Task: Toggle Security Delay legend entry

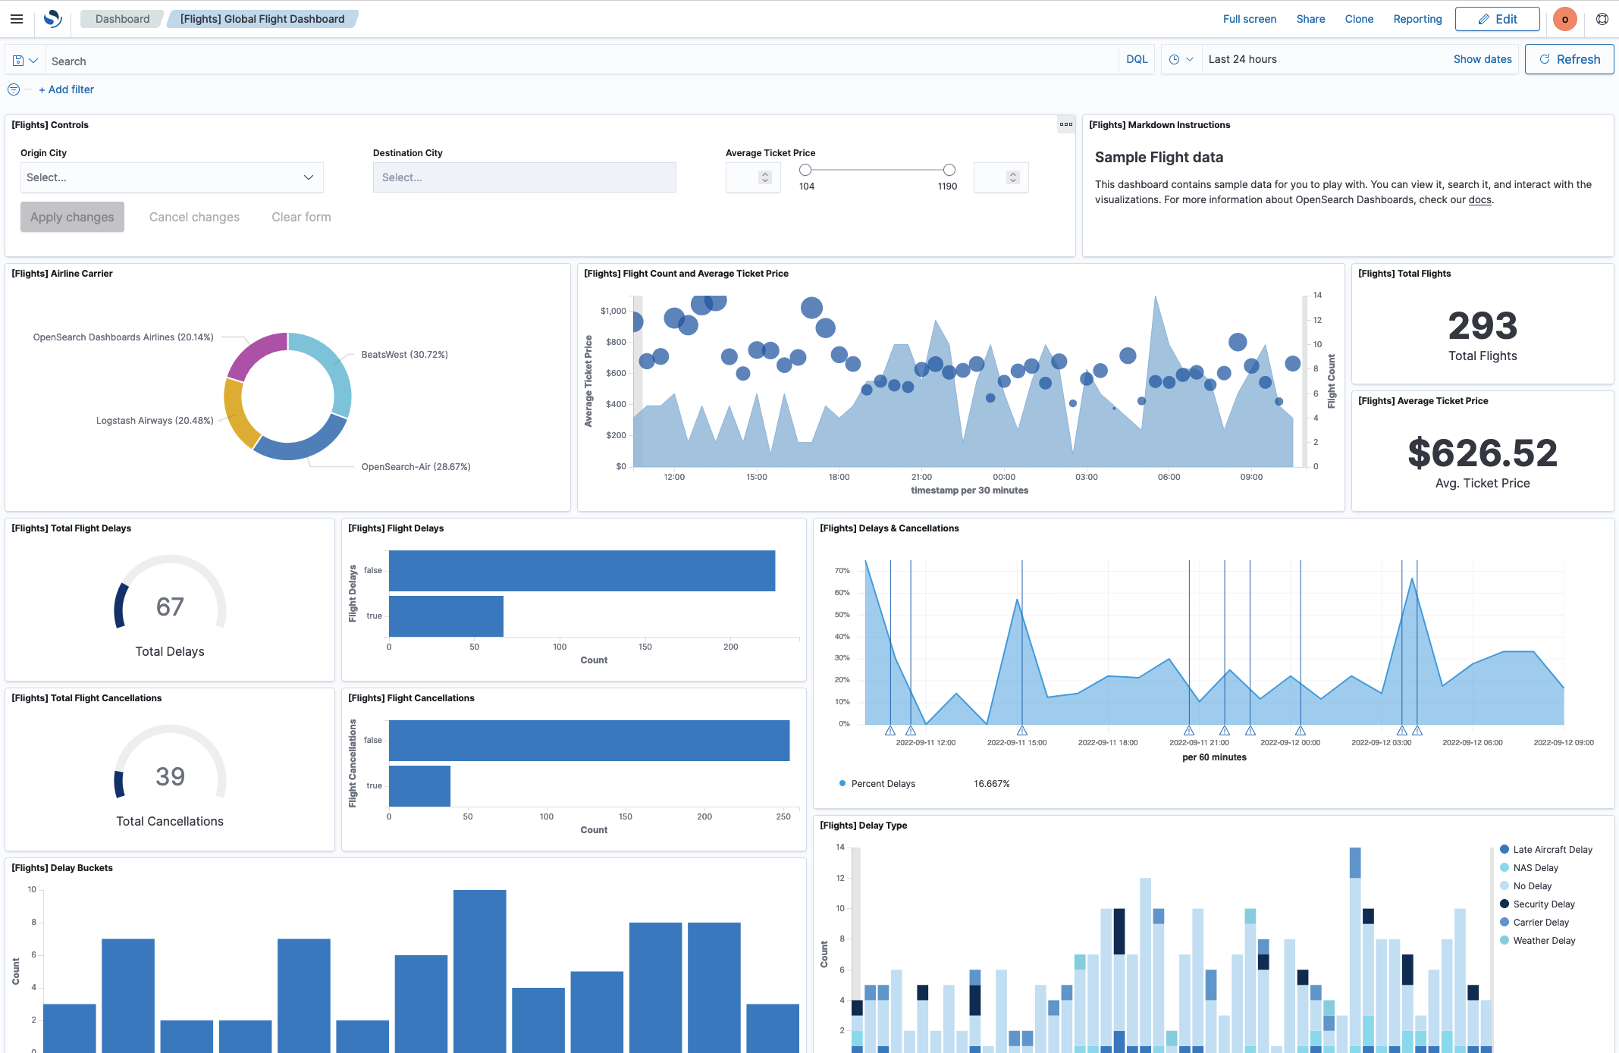Action: (x=1537, y=904)
